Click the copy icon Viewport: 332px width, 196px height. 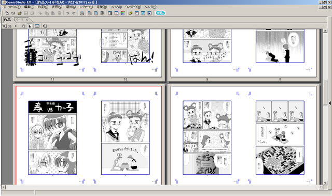(47, 13)
